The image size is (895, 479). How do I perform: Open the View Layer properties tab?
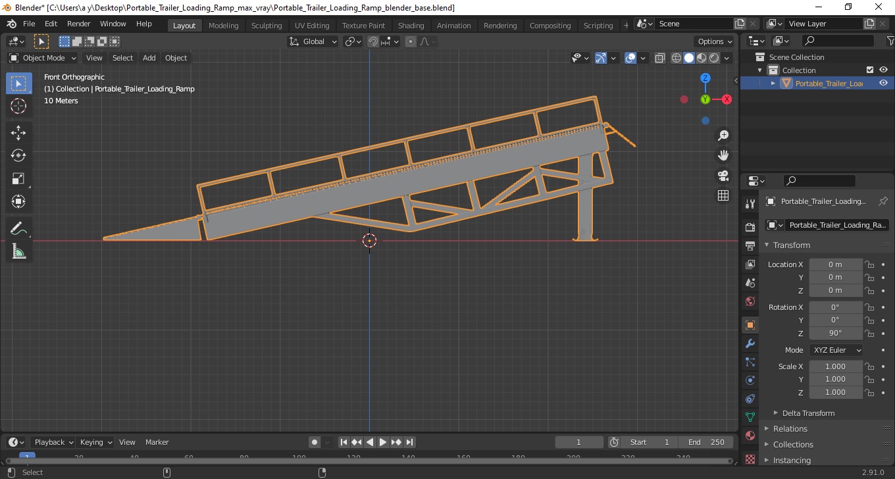(750, 265)
